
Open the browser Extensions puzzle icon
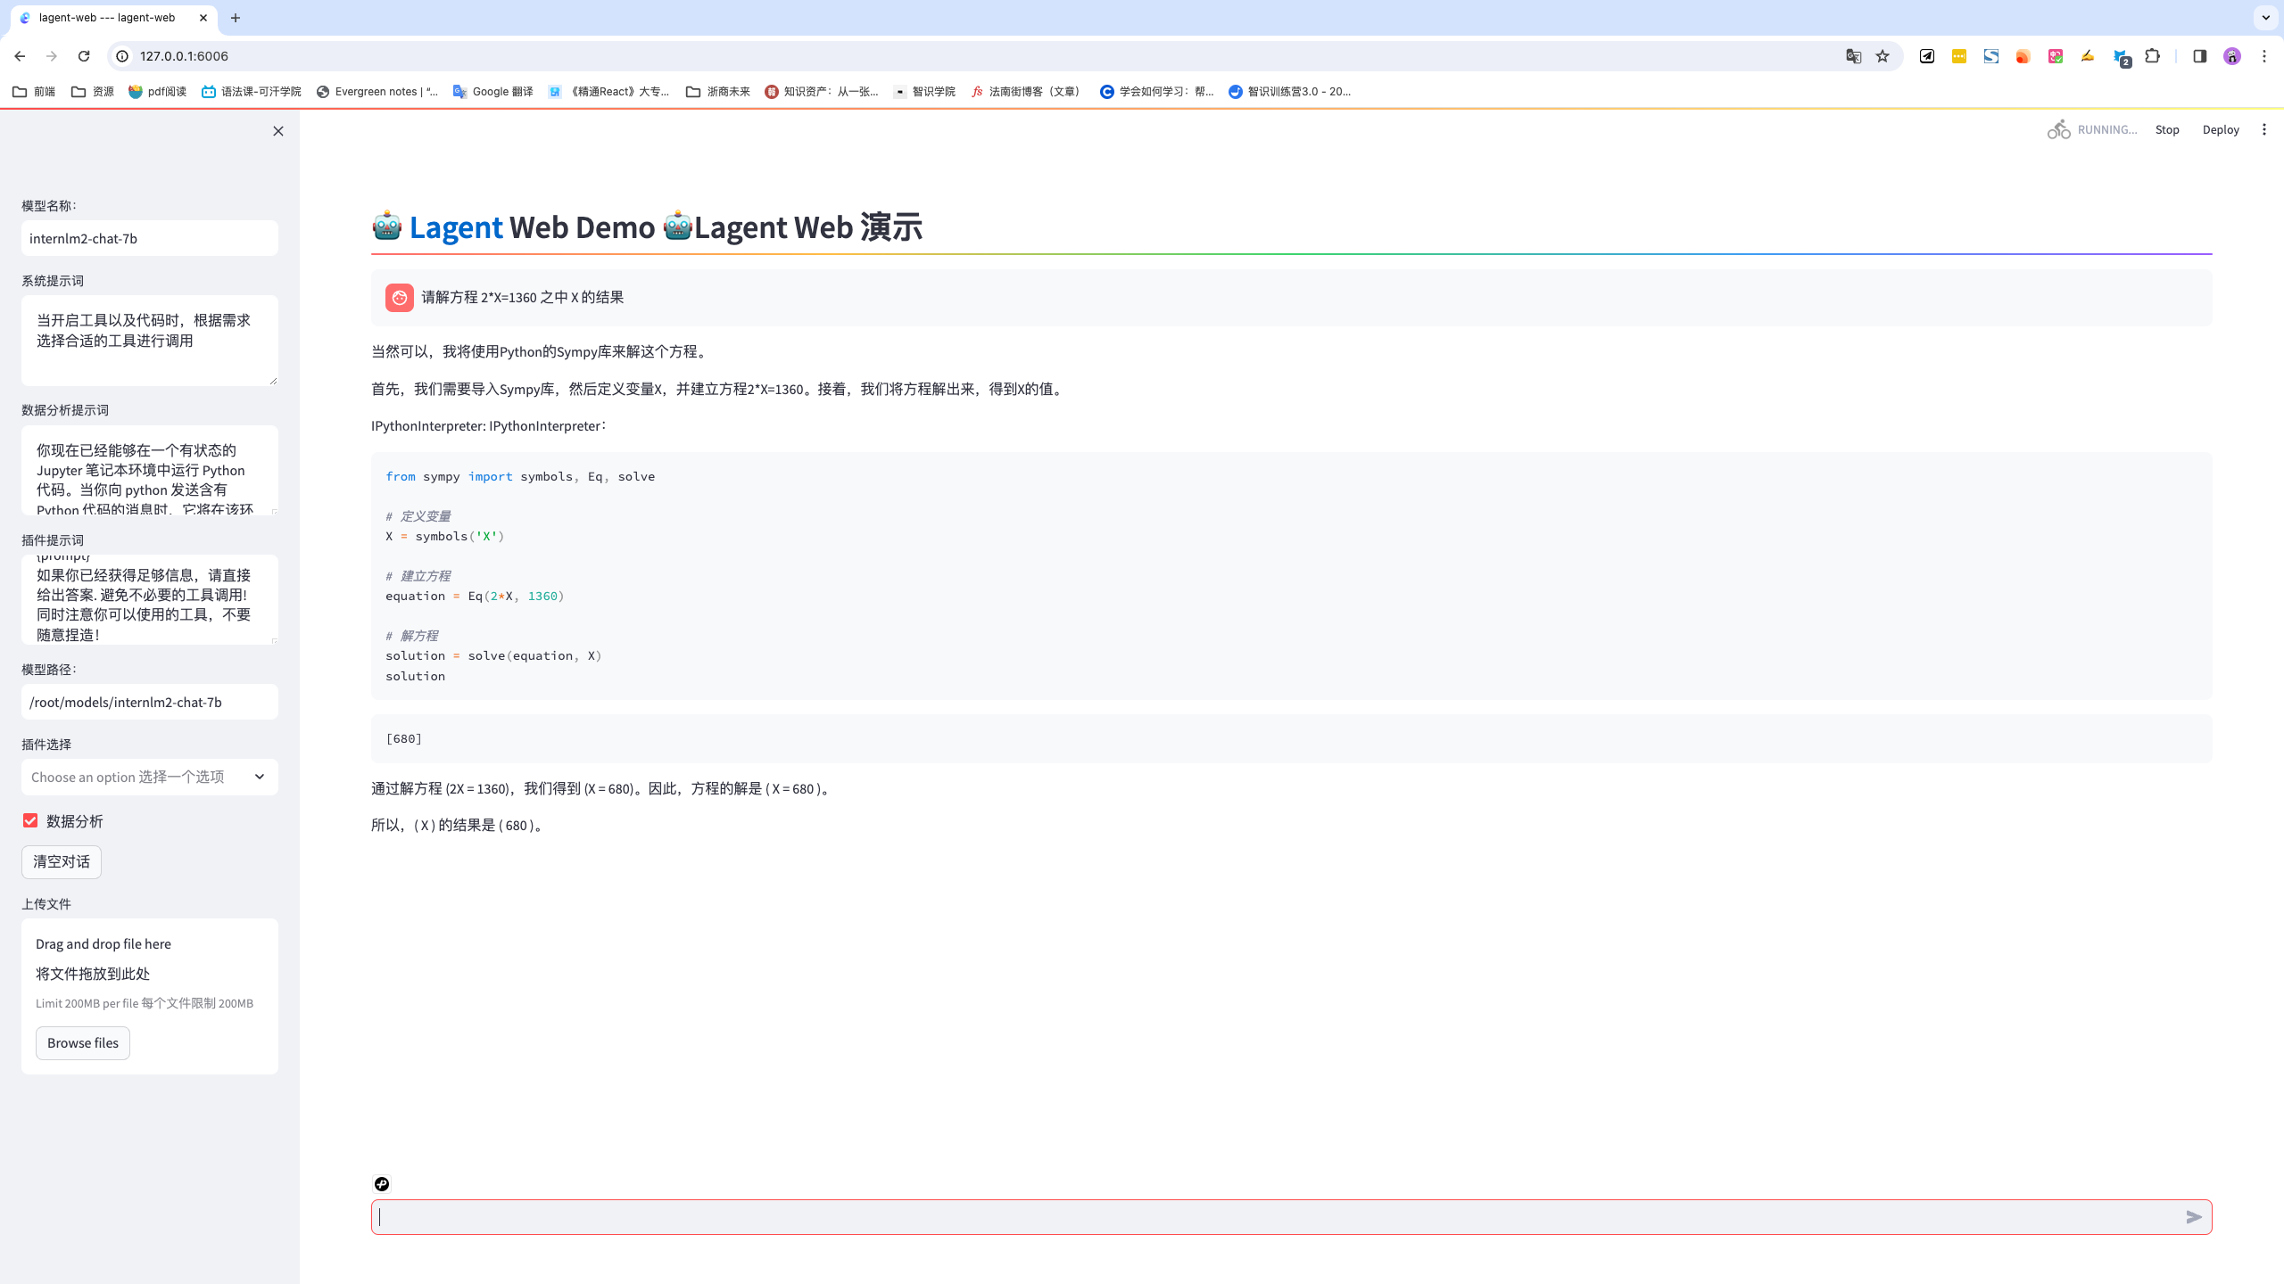click(x=2153, y=56)
